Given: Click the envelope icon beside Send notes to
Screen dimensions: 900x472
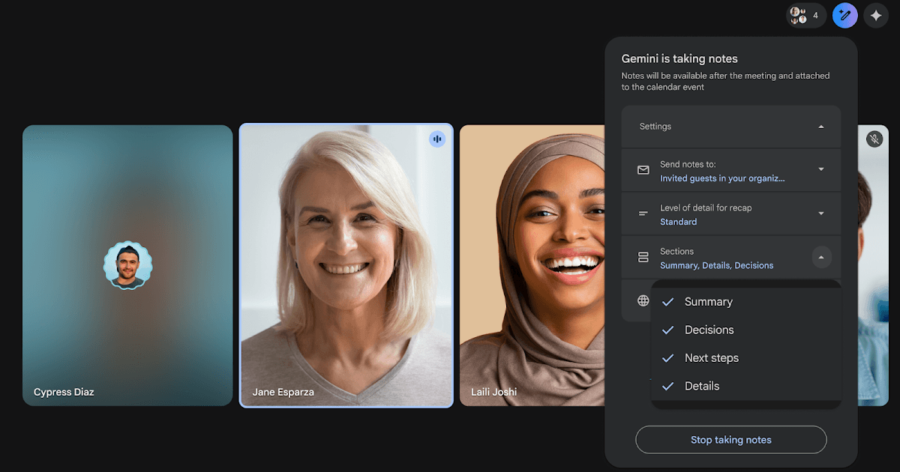Looking at the screenshot, I should click(x=643, y=170).
